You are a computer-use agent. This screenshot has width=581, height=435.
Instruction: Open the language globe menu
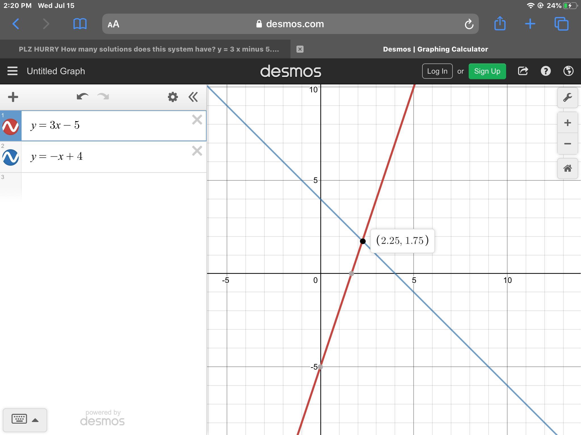click(x=568, y=71)
